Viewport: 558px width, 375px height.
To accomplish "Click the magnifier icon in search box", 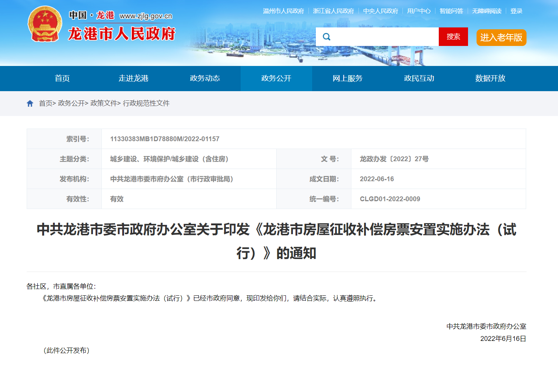I will point(327,37).
